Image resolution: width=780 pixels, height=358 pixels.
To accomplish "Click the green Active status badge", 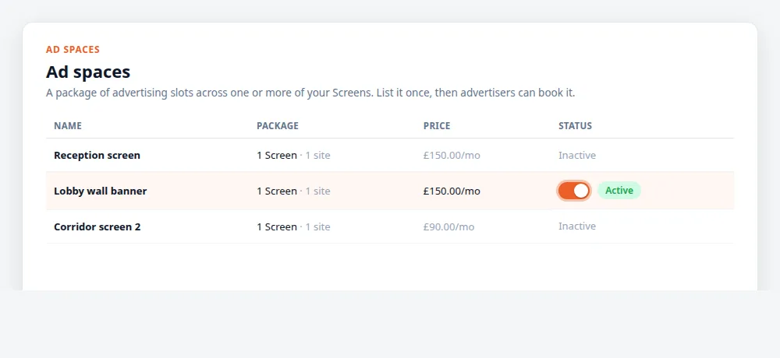I will 619,191.
